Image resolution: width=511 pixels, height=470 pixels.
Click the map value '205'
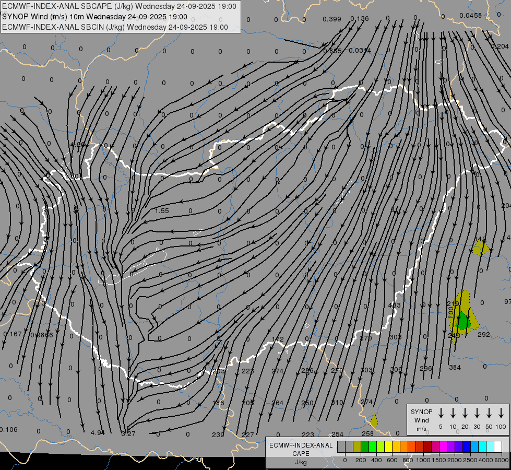click(248, 403)
